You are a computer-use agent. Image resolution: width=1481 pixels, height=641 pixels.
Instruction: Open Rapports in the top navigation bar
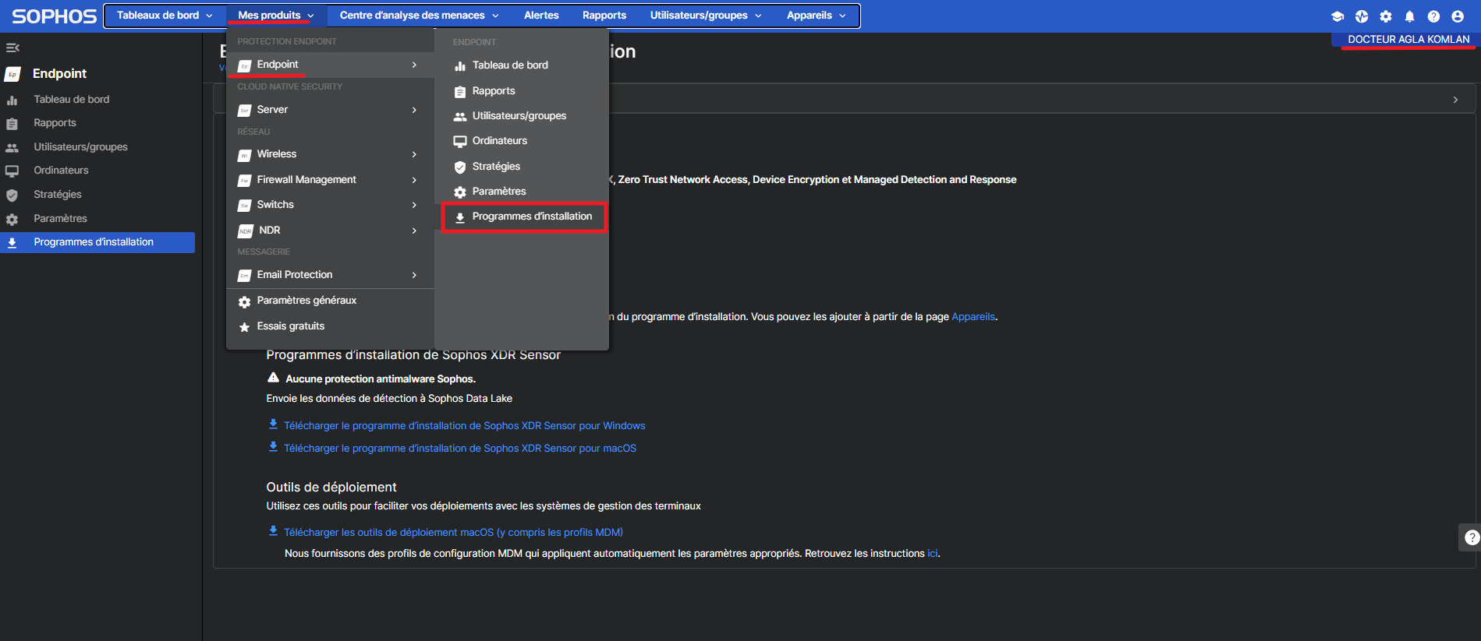(x=604, y=16)
